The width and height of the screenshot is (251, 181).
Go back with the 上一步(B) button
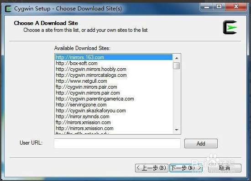tap(152, 168)
